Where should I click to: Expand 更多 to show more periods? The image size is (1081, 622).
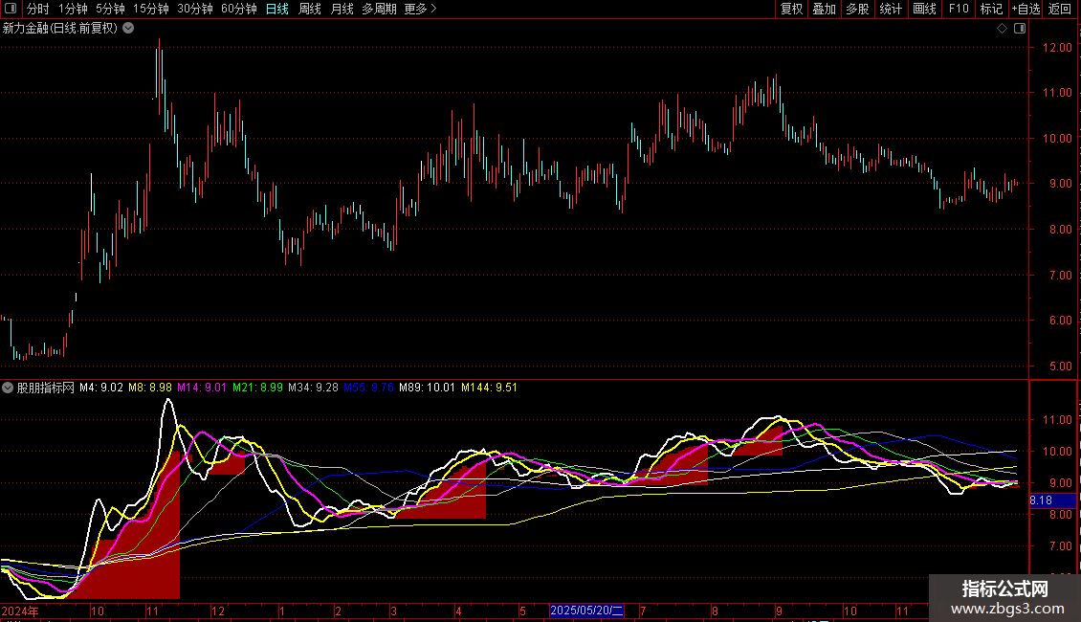[420, 9]
